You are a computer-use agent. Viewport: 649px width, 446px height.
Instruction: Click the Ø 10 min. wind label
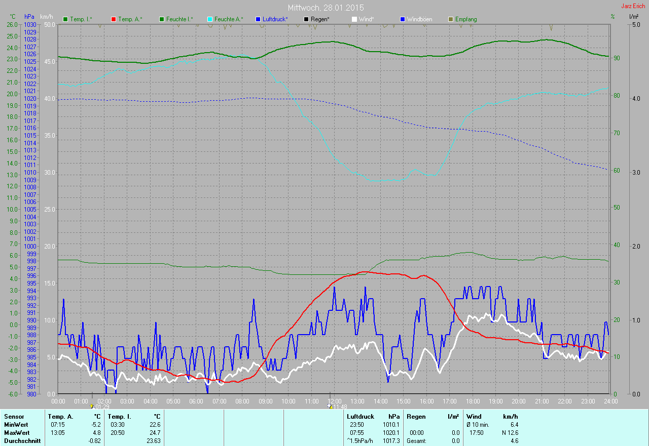tap(478, 425)
